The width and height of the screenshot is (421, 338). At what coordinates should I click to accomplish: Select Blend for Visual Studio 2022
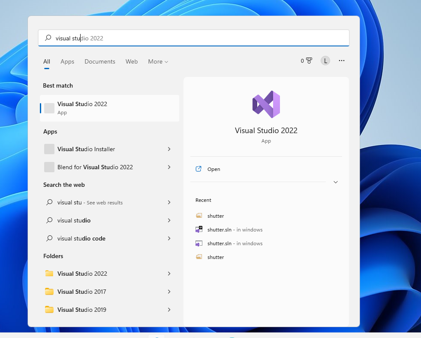click(x=110, y=167)
